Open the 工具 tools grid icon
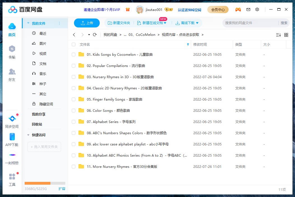This screenshot has height=197, width=295. tap(12, 177)
